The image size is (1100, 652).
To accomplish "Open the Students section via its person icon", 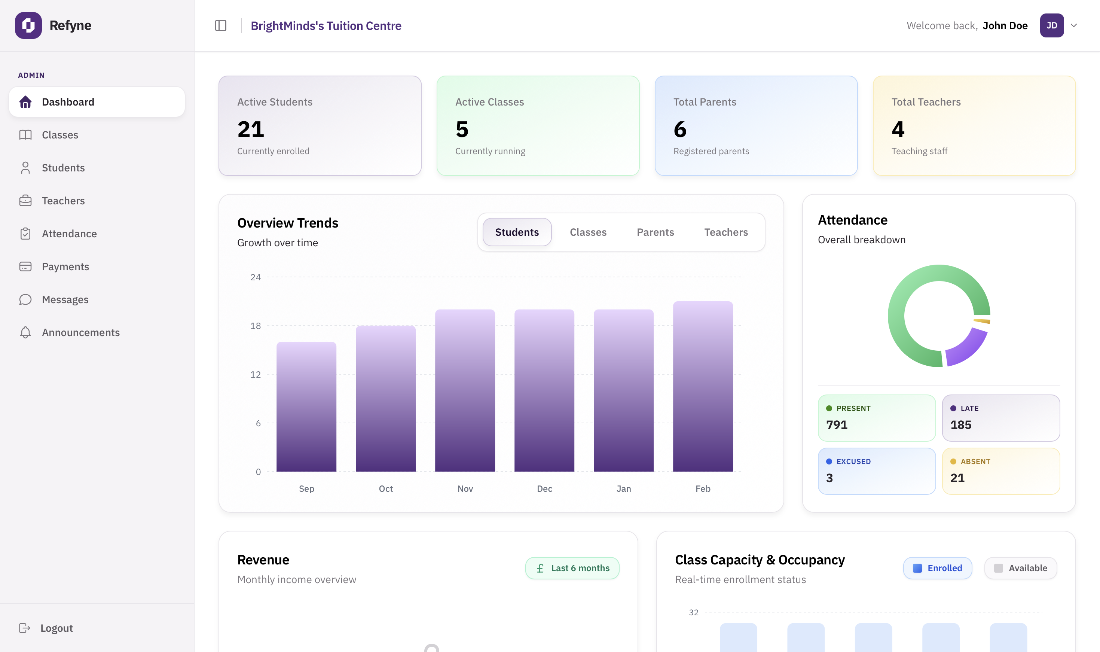I will tap(25, 167).
